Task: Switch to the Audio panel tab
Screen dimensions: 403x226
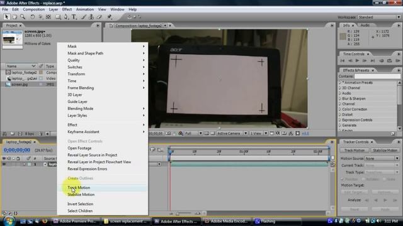Action: click(365, 25)
